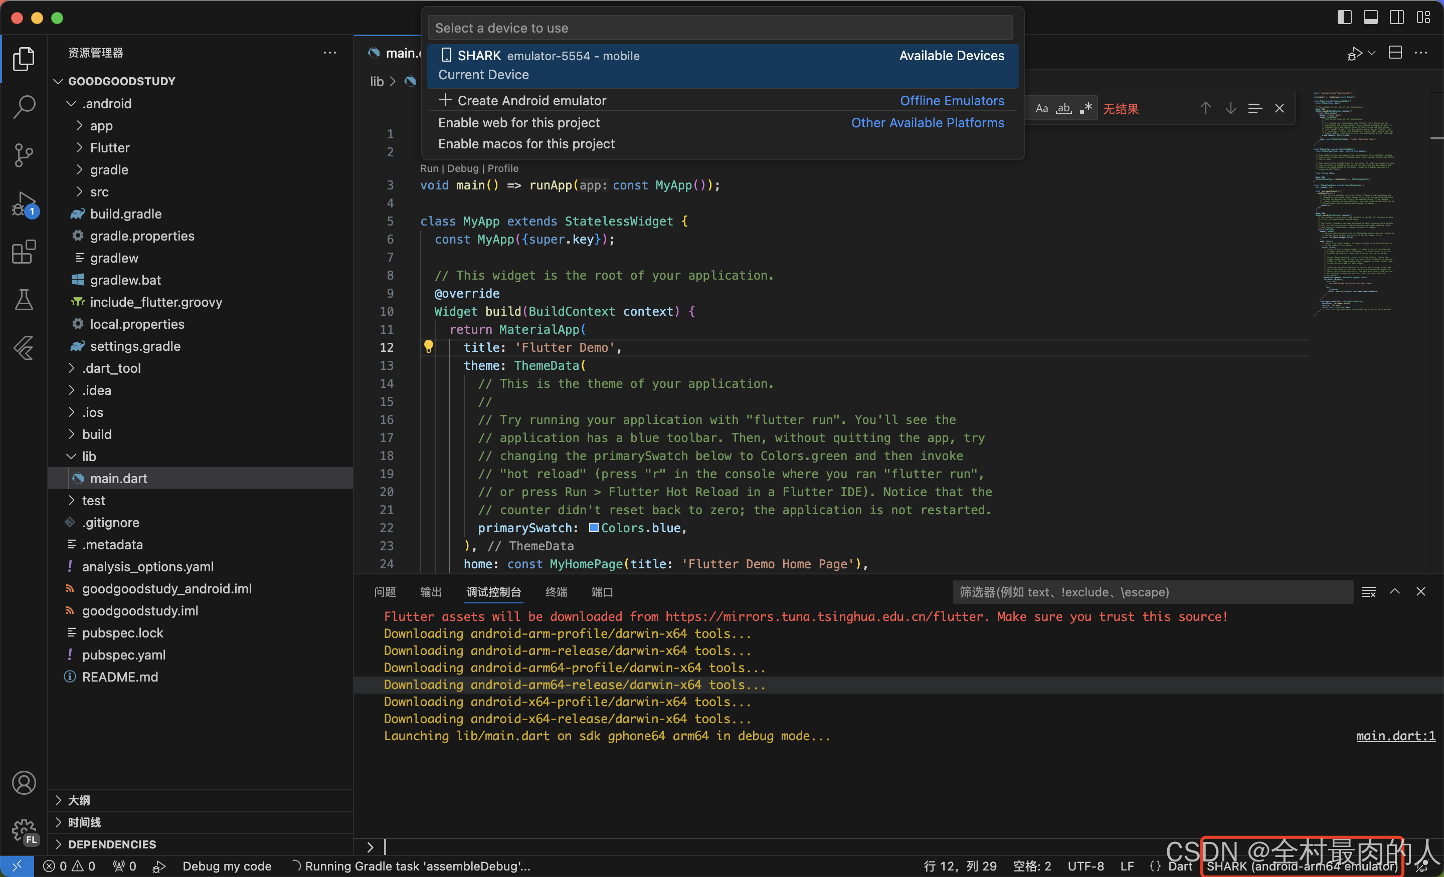Click the Debug code lens link

[x=462, y=169]
